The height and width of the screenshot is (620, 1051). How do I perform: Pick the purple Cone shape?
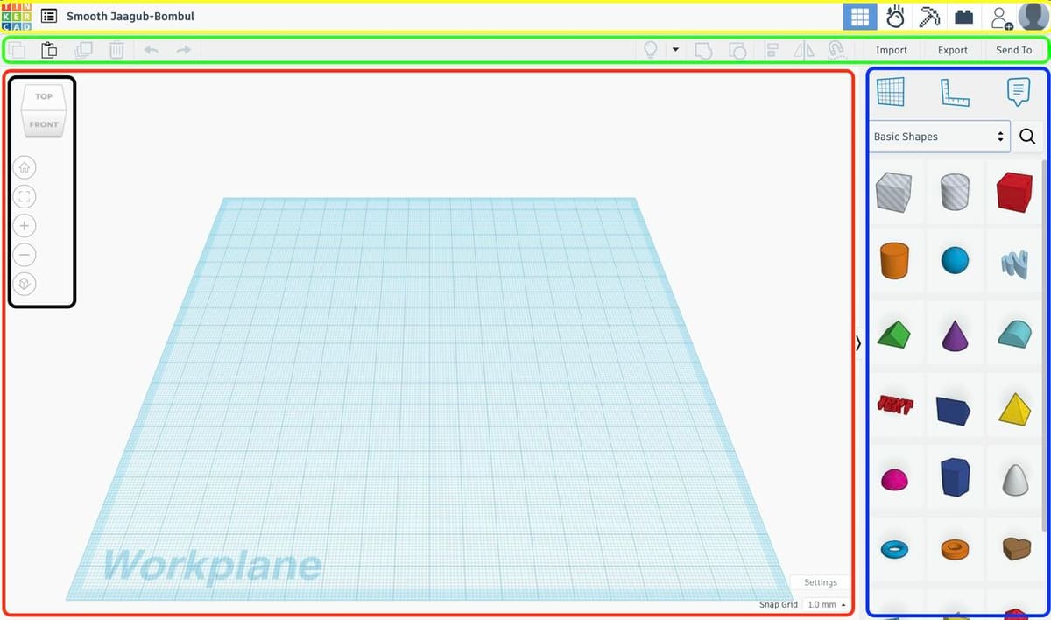[956, 335]
